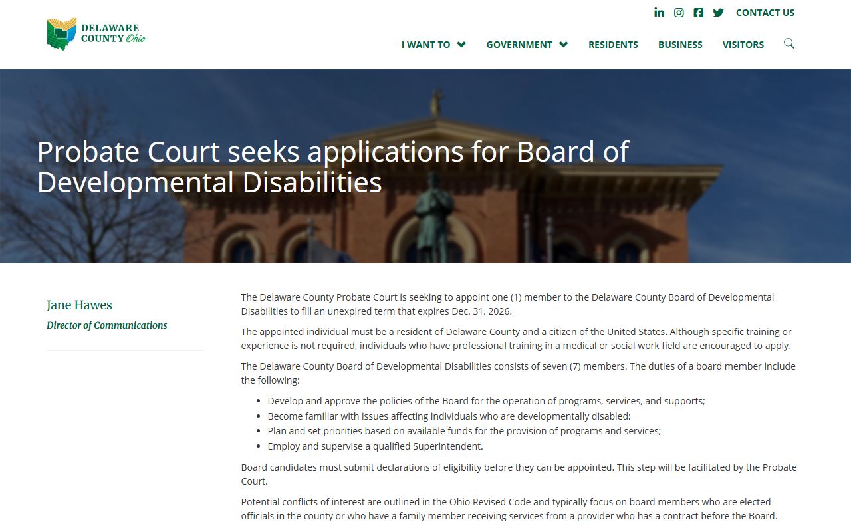851x532 pixels.
Task: Expand the GOVERNMENT chevron
Action: pyautogui.click(x=563, y=45)
